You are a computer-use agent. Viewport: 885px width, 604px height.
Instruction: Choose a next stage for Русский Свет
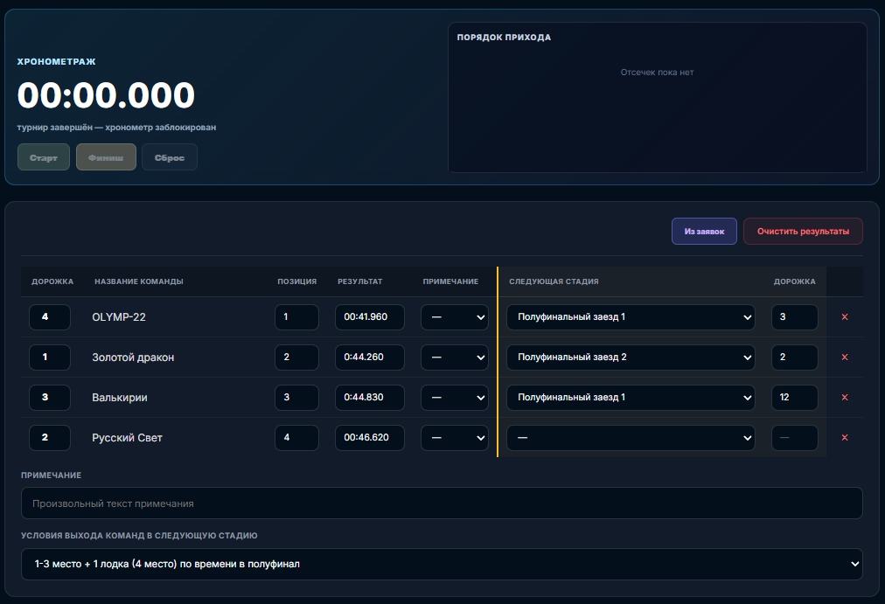pos(631,438)
